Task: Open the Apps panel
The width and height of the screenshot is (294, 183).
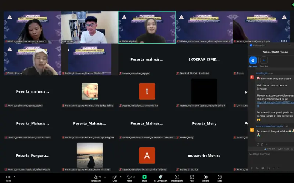Action: point(192,177)
